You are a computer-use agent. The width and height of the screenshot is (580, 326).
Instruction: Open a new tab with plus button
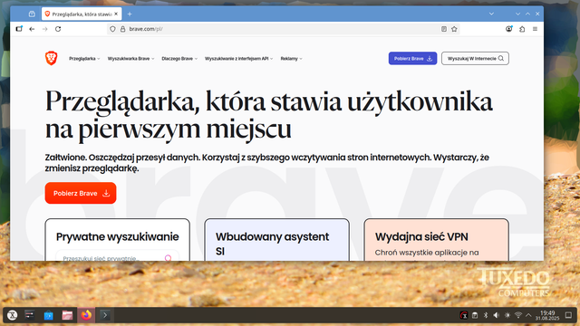(130, 14)
